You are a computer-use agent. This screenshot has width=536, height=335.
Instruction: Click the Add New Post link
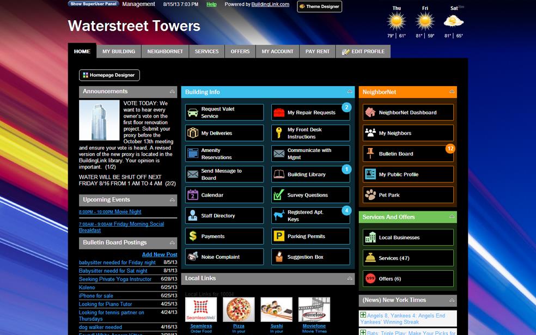159,254
